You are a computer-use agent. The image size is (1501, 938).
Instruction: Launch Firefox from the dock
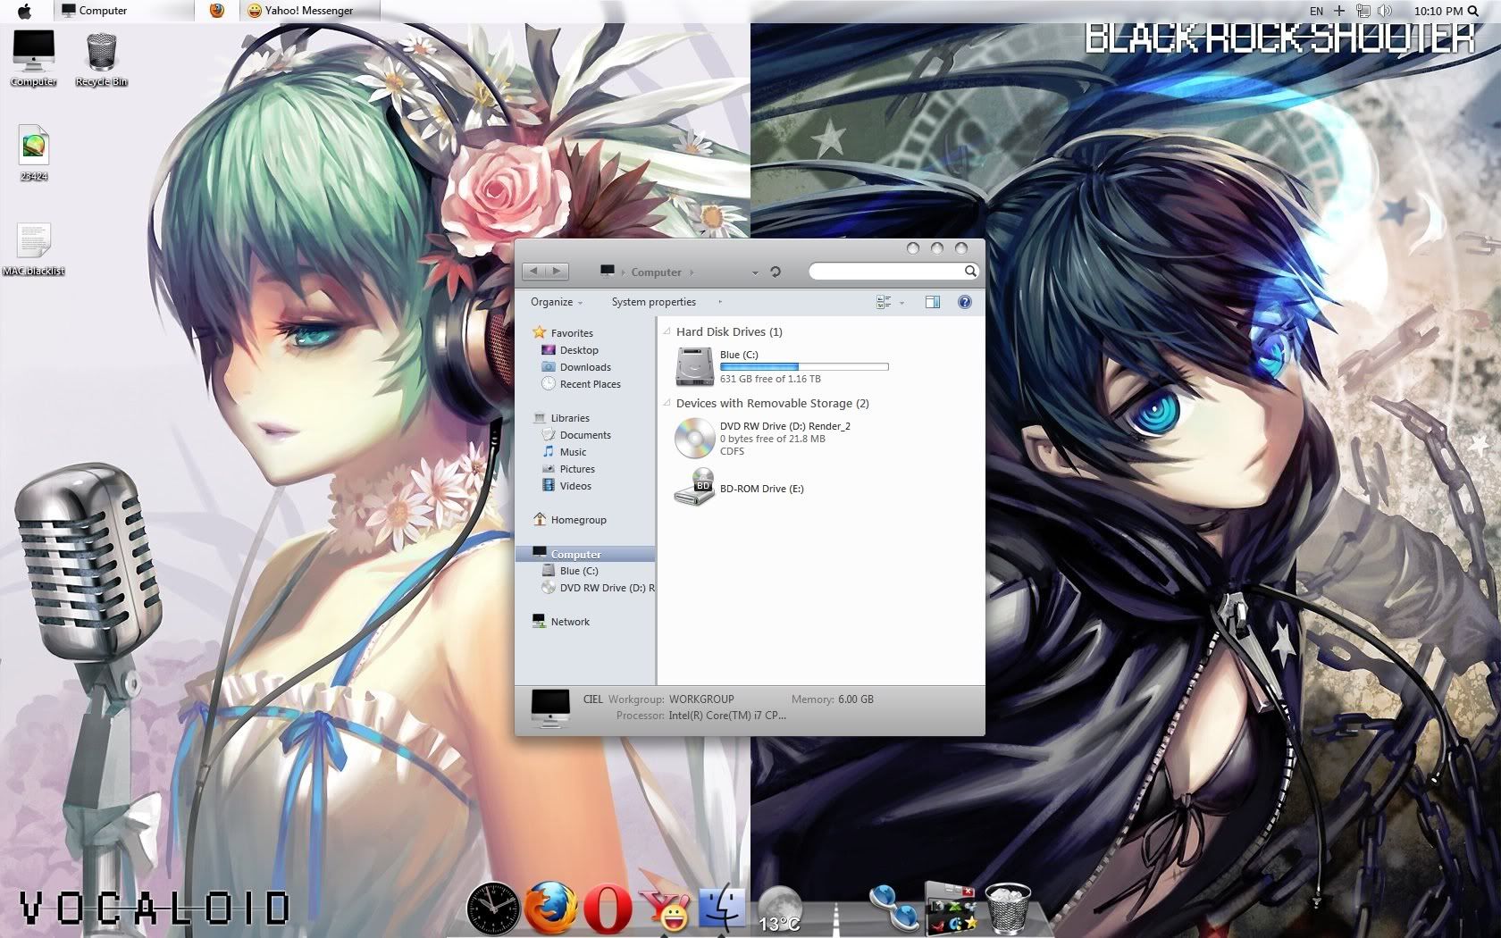[x=550, y=908]
